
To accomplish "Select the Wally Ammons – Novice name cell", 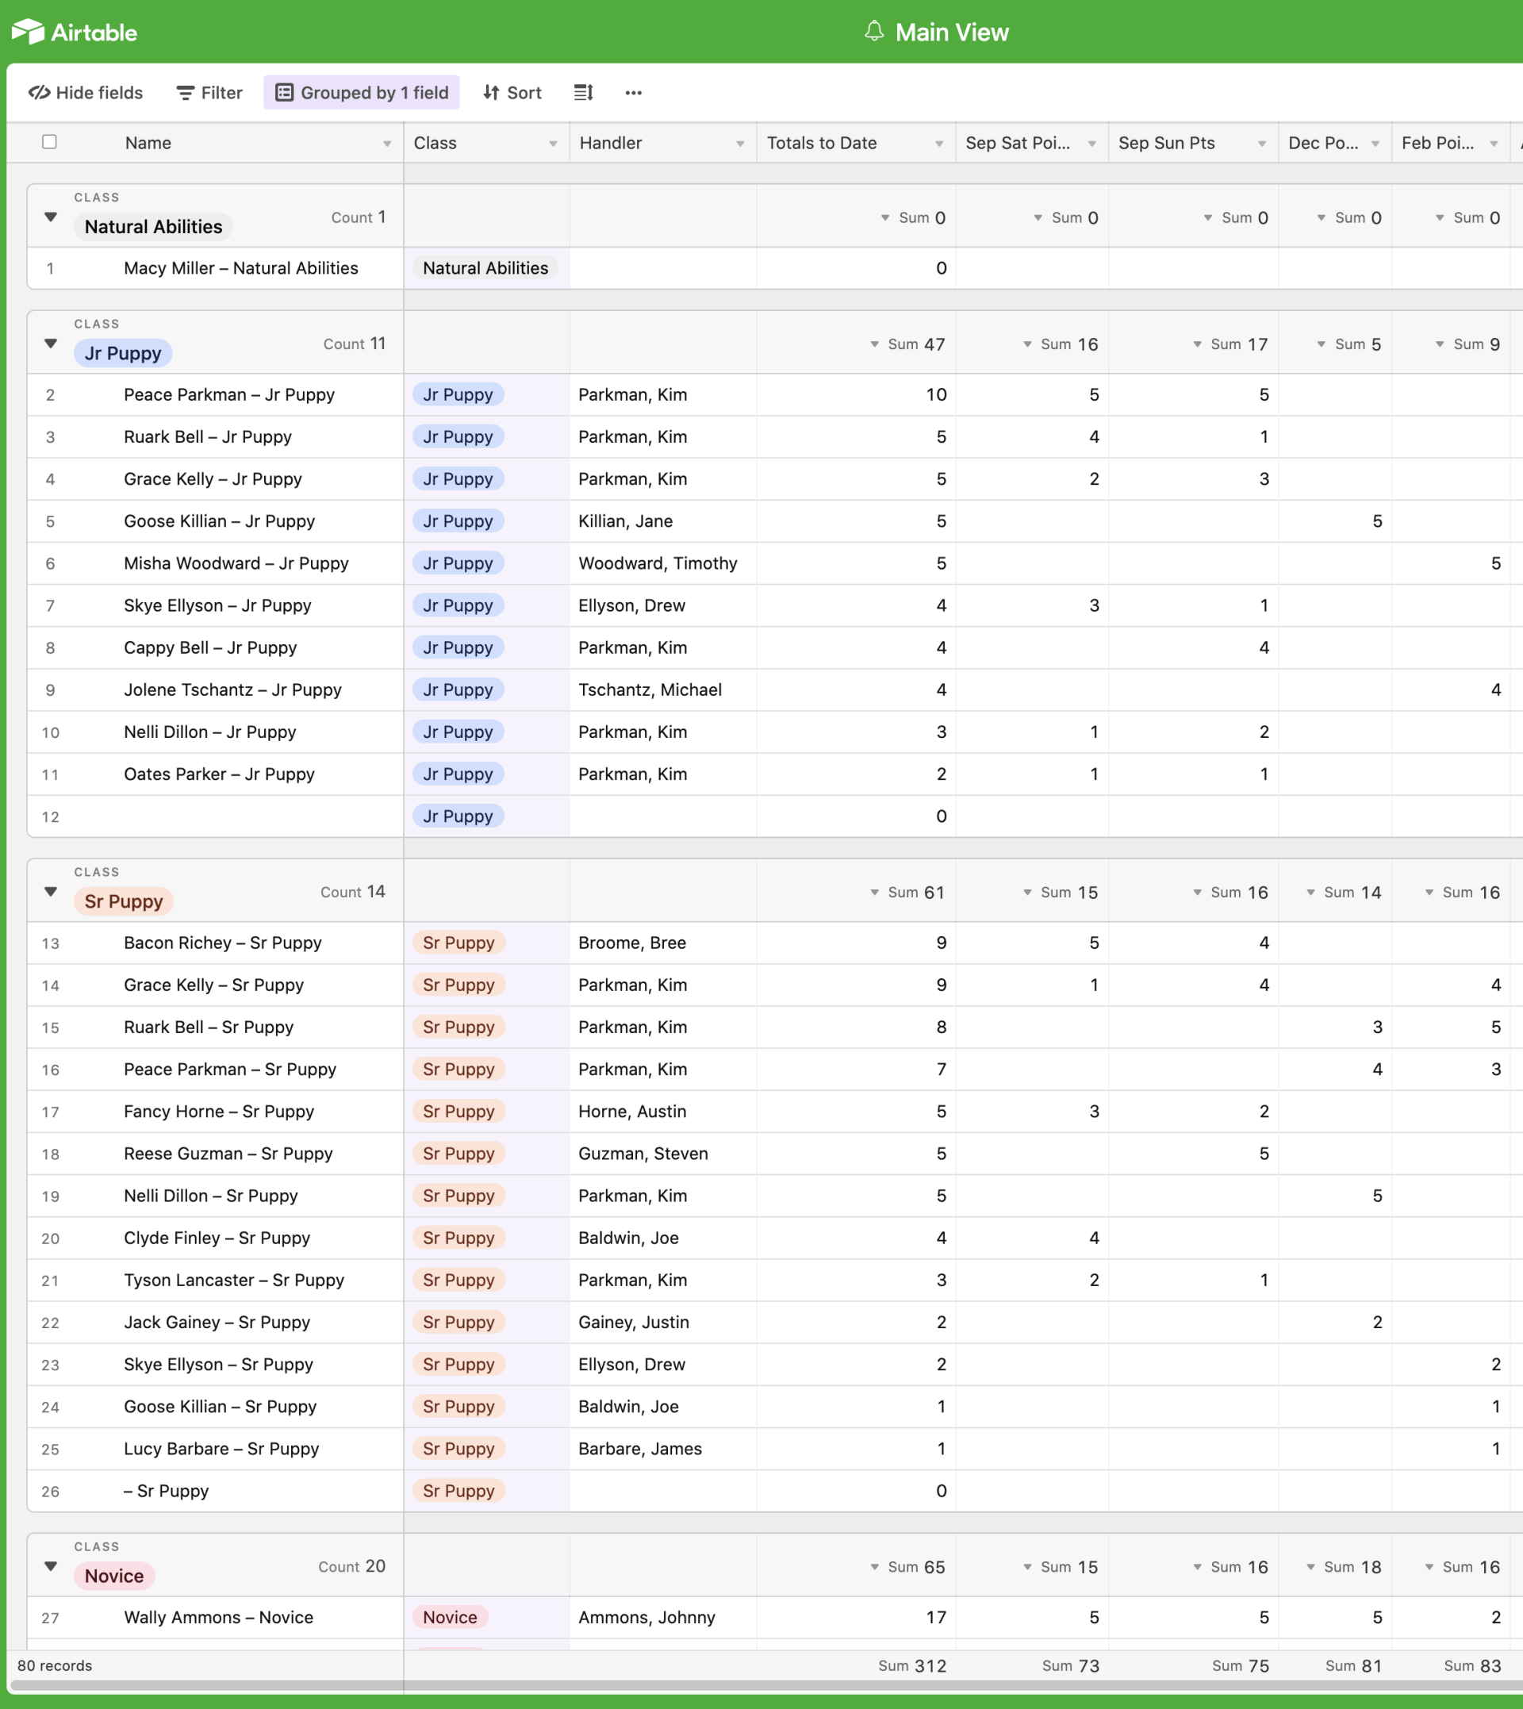I will [x=218, y=1618].
